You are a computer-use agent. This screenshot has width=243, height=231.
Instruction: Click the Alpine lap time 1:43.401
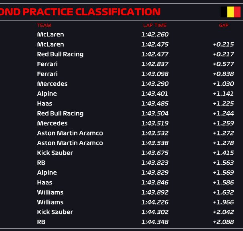pos(154,93)
